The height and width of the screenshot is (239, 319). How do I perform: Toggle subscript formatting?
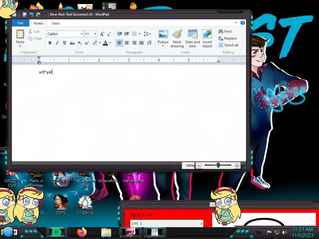click(x=79, y=43)
